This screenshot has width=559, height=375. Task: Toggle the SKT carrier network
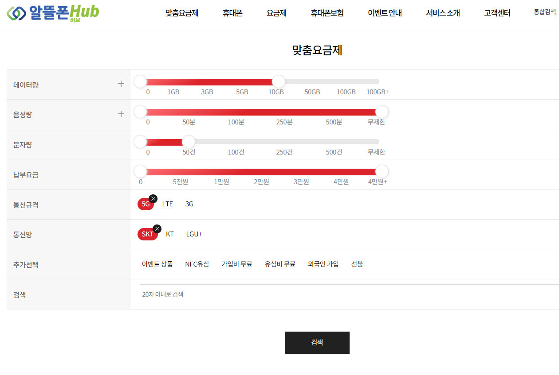tap(148, 234)
